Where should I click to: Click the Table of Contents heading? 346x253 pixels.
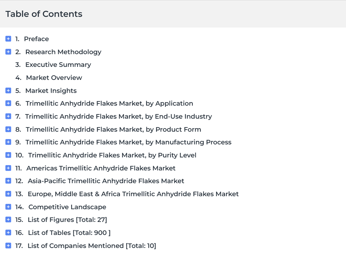[44, 14]
